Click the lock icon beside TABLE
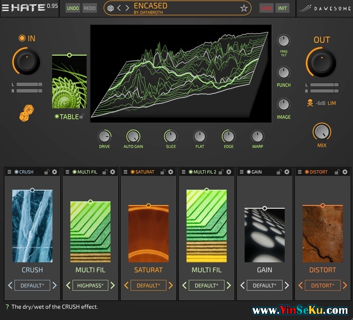Screen dimensions: 353x320 82,117
